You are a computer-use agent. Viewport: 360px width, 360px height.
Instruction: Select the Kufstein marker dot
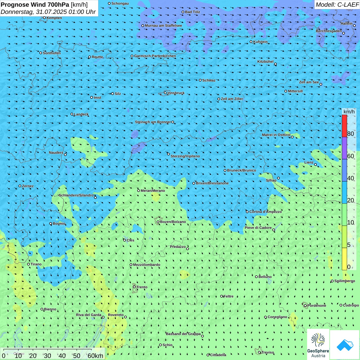point(251,42)
